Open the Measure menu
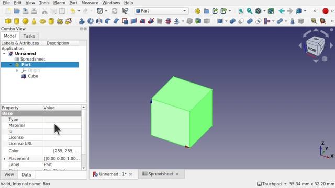The height and width of the screenshot is (188, 335). pyautogui.click(x=90, y=3)
